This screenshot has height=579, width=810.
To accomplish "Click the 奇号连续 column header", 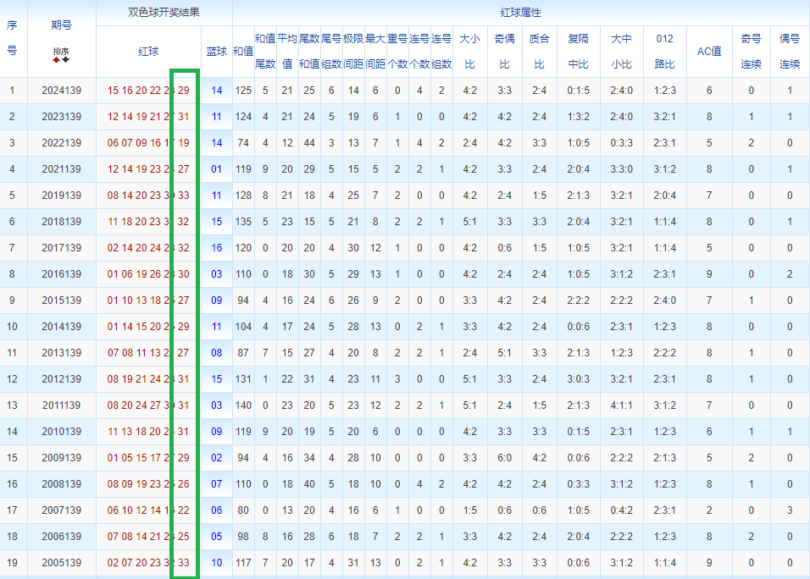I will coord(751,52).
